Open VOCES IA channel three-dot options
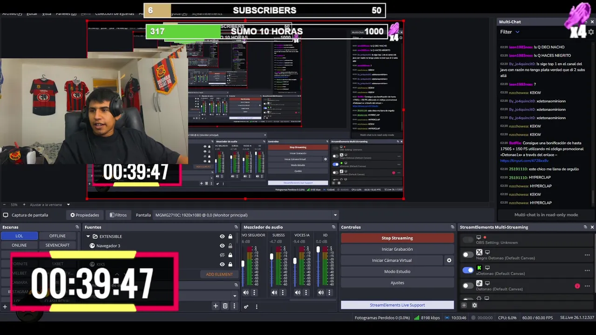596x335 pixels. [306, 293]
